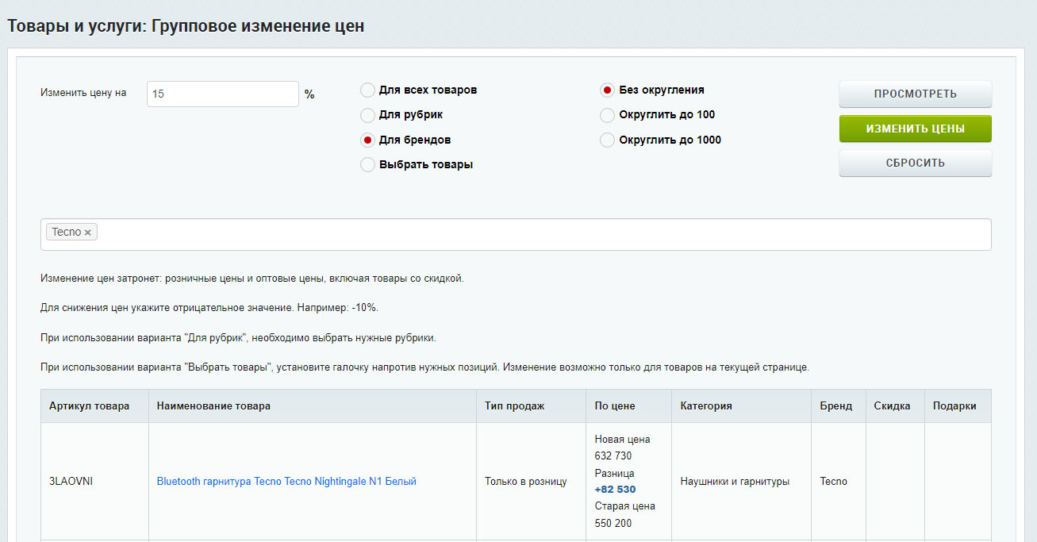Click the "Артикул товара" column header
Screen dimensions: 1037x542
point(89,406)
